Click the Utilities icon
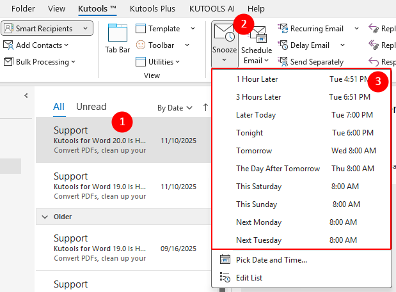 pyautogui.click(x=140, y=62)
